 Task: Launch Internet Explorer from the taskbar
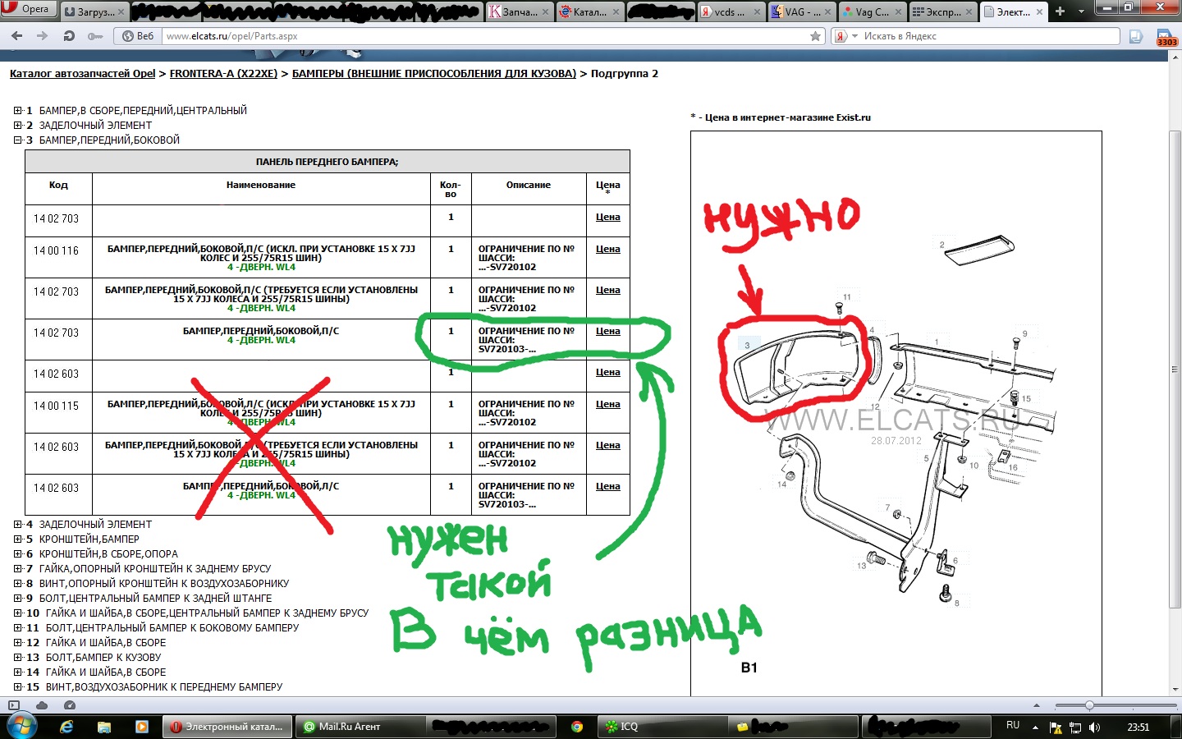[x=66, y=727]
